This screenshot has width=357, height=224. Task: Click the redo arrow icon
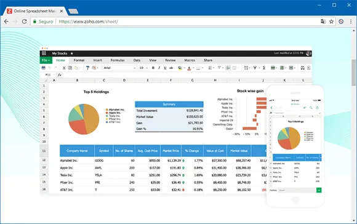(x=55, y=68)
